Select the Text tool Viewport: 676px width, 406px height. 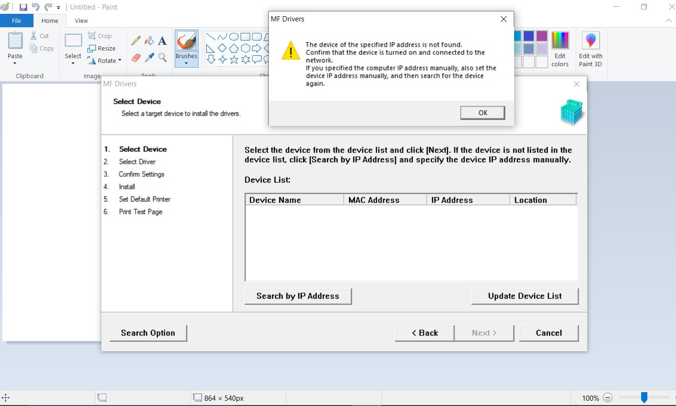click(162, 41)
